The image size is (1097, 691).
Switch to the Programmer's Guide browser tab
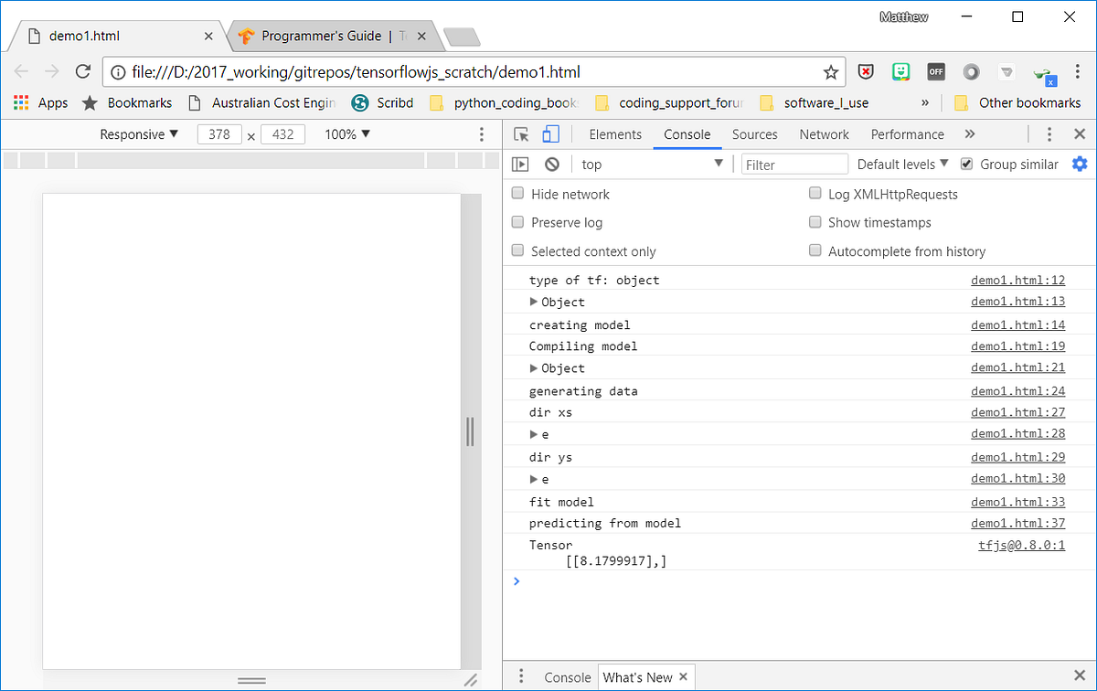[x=325, y=36]
